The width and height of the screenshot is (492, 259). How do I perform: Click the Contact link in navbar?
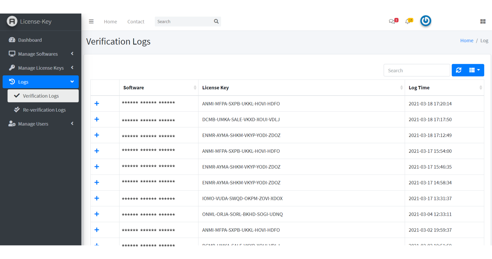(136, 22)
